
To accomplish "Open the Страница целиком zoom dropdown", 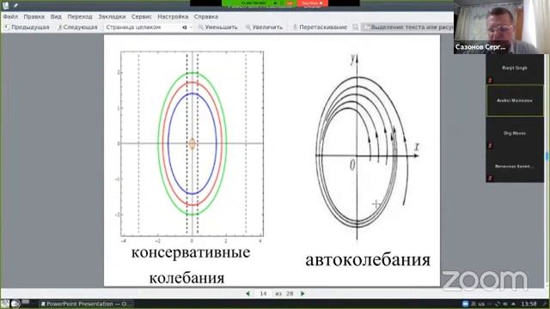I will tap(149, 27).
